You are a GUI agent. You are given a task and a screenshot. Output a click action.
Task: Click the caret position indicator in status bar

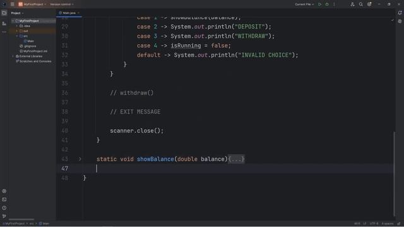pos(357,224)
